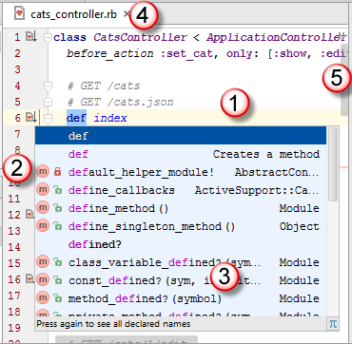Click the completion popup vertical scrollbar thumb
This screenshot has width=352, height=344.
click(333, 164)
